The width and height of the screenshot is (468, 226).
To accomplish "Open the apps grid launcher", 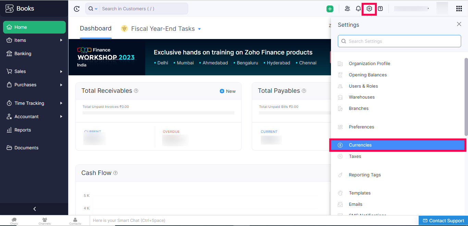I will pyautogui.click(x=459, y=9).
